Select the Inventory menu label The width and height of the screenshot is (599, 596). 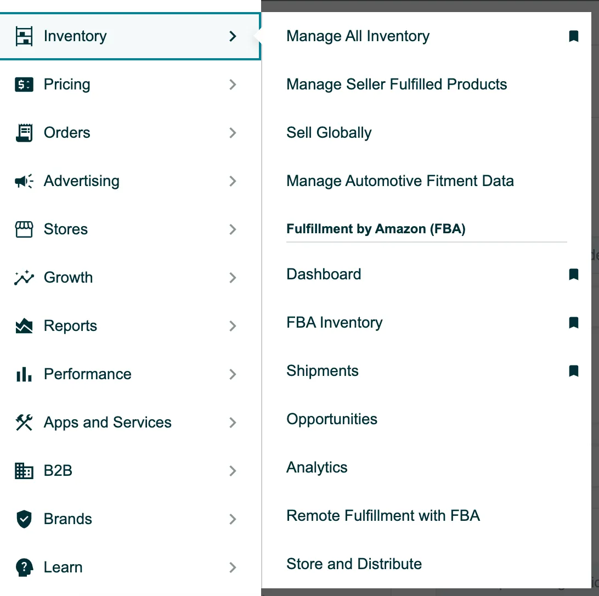(x=75, y=36)
